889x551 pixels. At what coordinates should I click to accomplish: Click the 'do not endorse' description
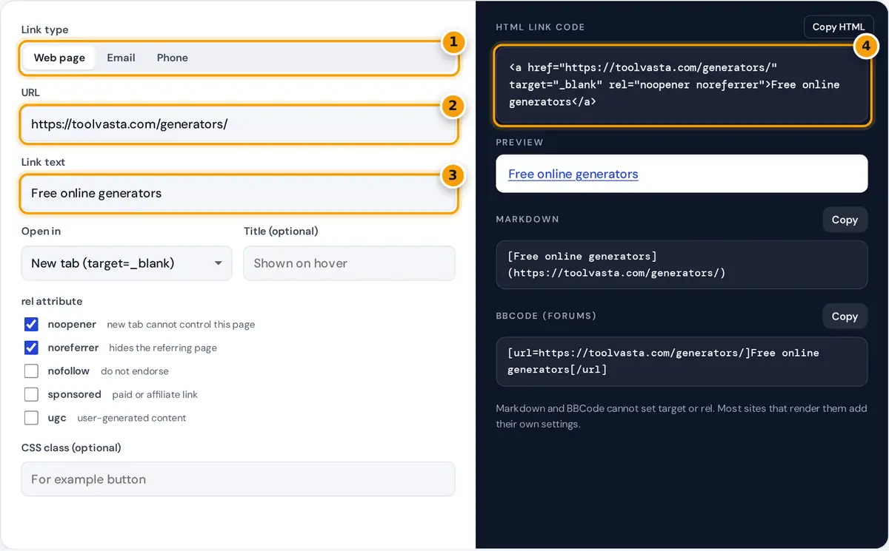point(135,371)
